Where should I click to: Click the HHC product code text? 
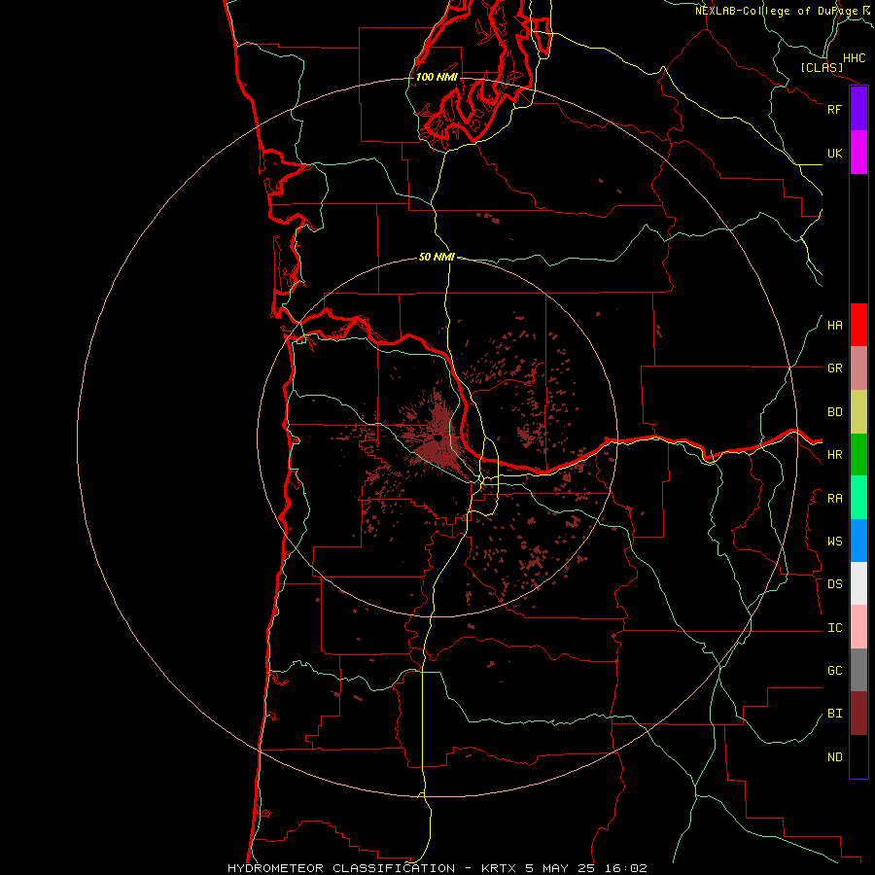click(x=855, y=58)
